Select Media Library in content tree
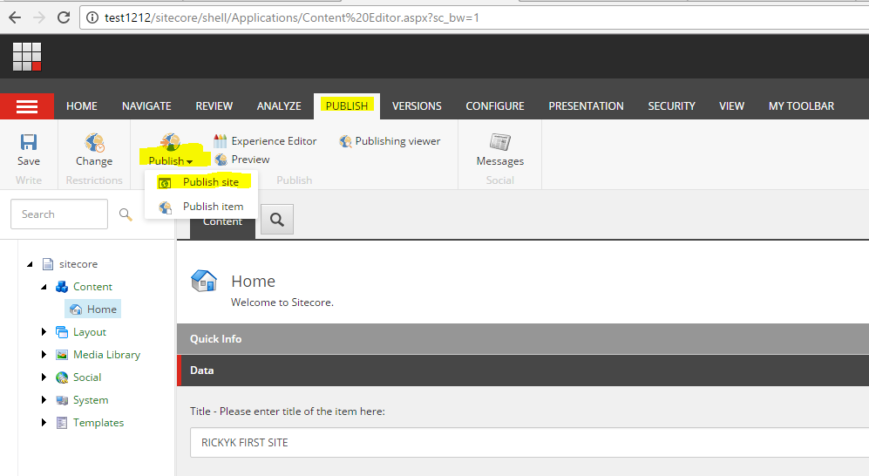This screenshot has width=869, height=476. pyautogui.click(x=106, y=355)
